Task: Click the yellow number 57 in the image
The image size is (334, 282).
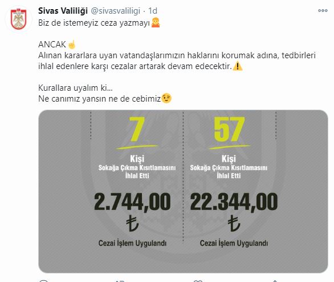Action: pos(229,129)
